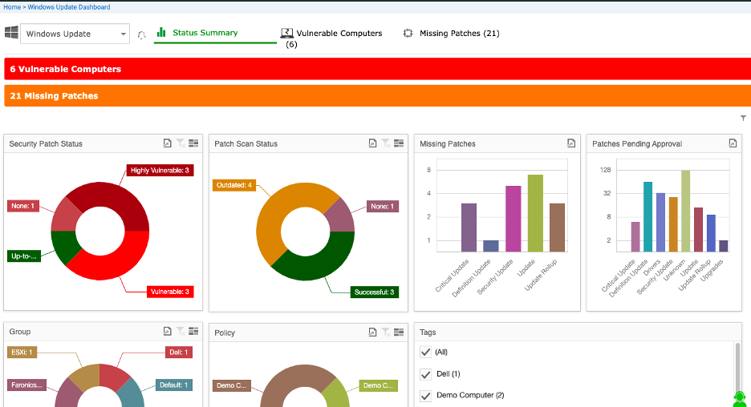Image resolution: width=751 pixels, height=407 pixels.
Task: Click the Outdated: 4 label
Action: [234, 185]
